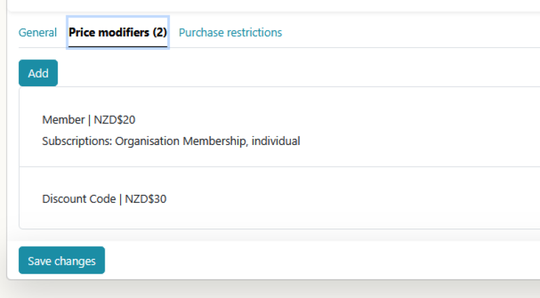Click the word restrictions in Purchase restrictions tab
Image resolution: width=540 pixels, height=298 pixels.
pyautogui.click(x=254, y=32)
